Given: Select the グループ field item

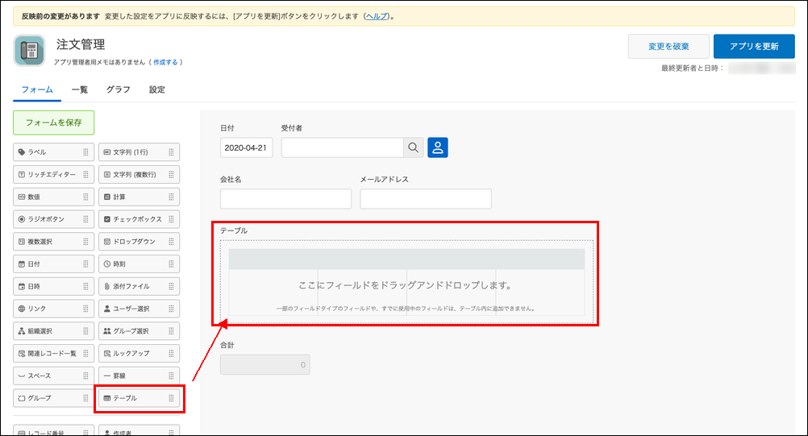Looking at the screenshot, I should pyautogui.click(x=53, y=398).
